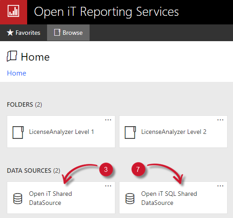Open ellipsis menu for Open iT Shared DataSource
This screenshot has height=218, width=233.
(x=108, y=186)
